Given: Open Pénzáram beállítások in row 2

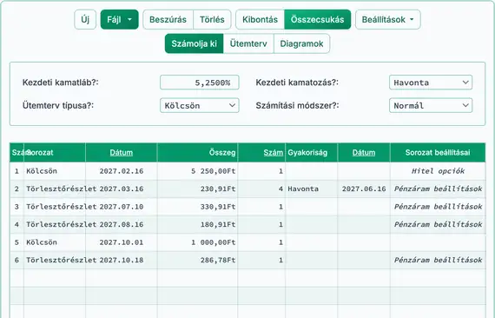Looking at the screenshot, I should click(438, 189).
